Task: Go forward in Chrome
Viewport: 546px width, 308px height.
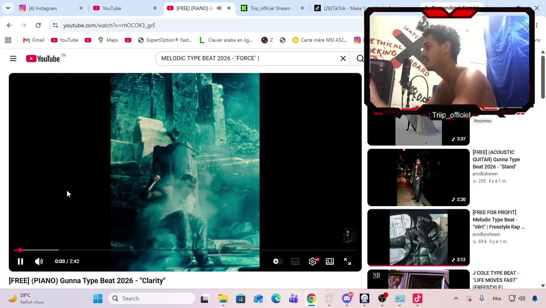Action: click(24, 25)
